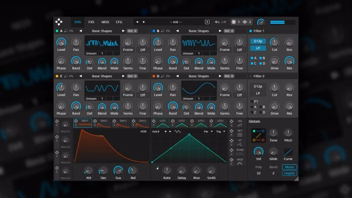The width and height of the screenshot is (352, 198).
Task: Toggle oscillator B on/off square
Action: [154, 31]
